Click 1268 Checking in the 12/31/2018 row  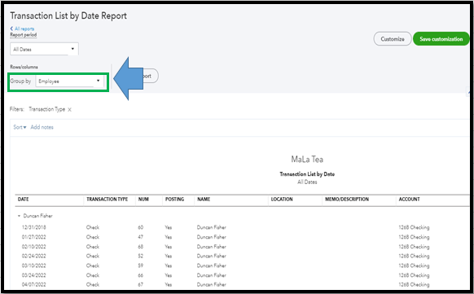414,227
